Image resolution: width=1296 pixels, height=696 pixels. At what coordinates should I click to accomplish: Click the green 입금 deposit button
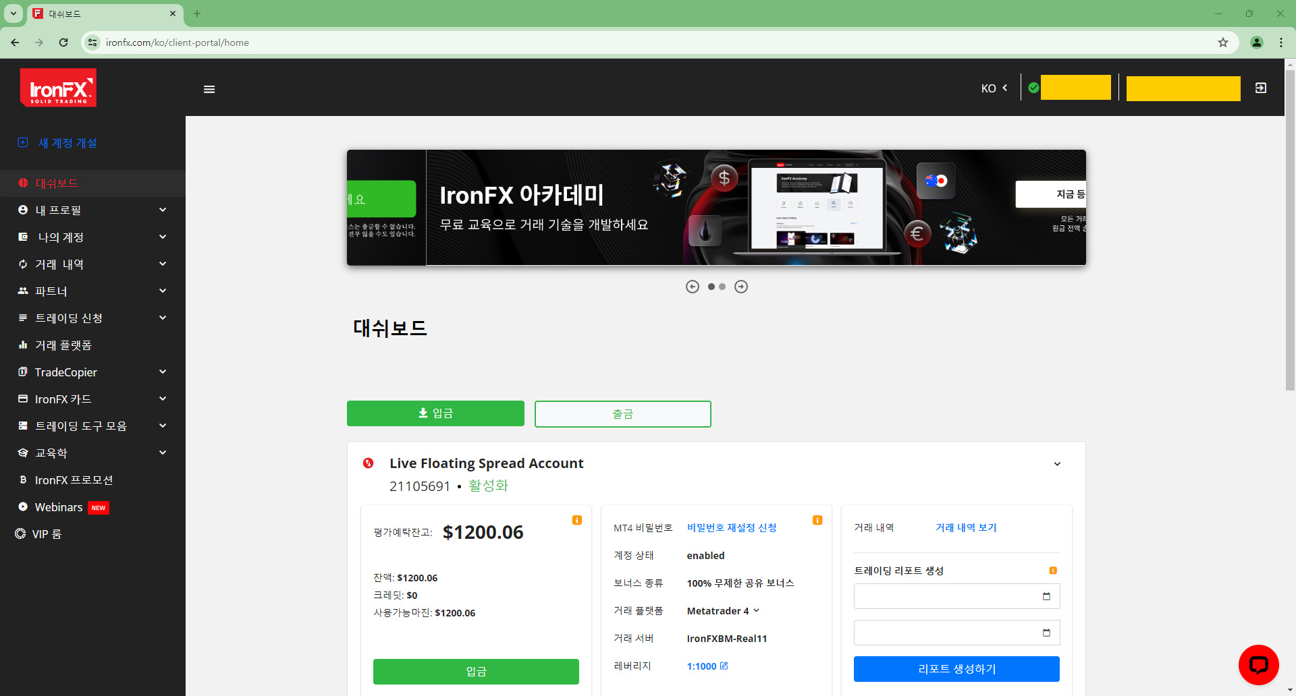[435, 413]
